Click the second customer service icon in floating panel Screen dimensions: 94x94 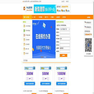pos(85,27)
